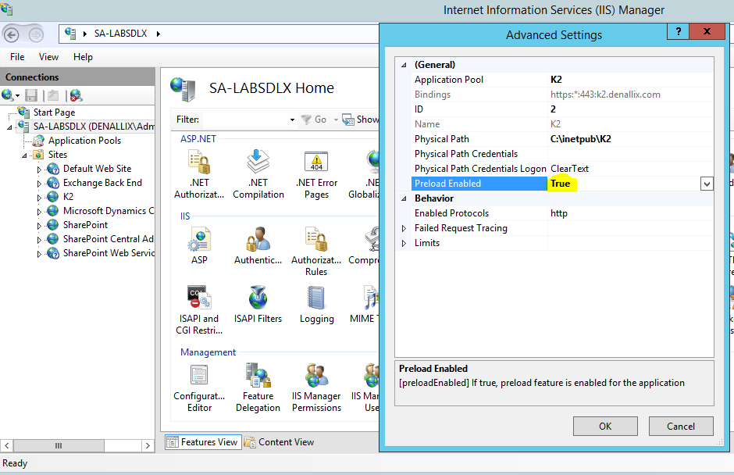
Task: Select SharePoint Web Services site
Action: tap(108, 253)
